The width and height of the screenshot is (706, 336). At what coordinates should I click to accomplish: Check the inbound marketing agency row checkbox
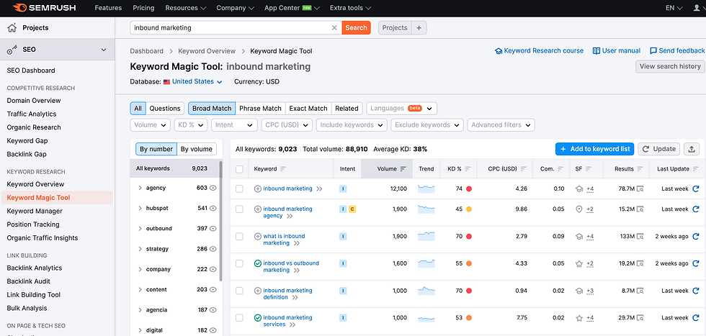point(239,209)
